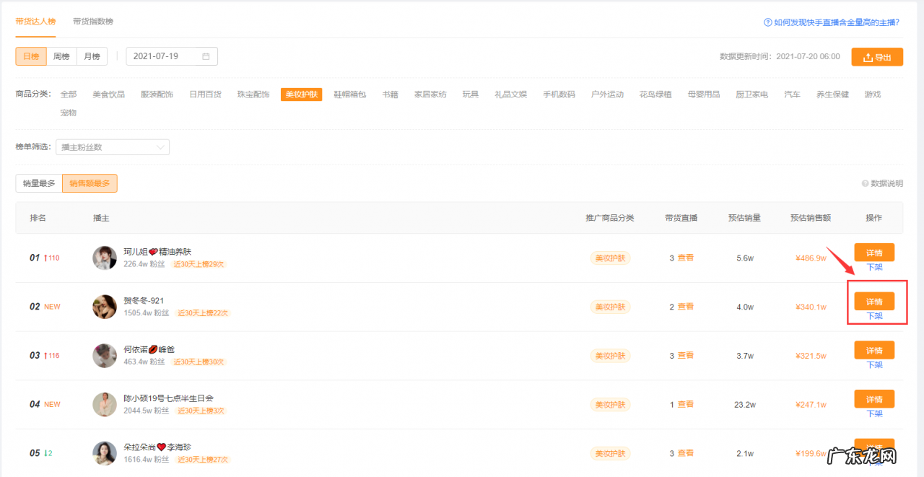Open 详情 for 贺冬冬-921

[x=874, y=301]
